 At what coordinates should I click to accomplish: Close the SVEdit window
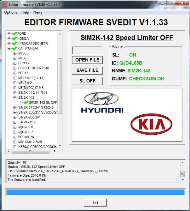[182, 3]
